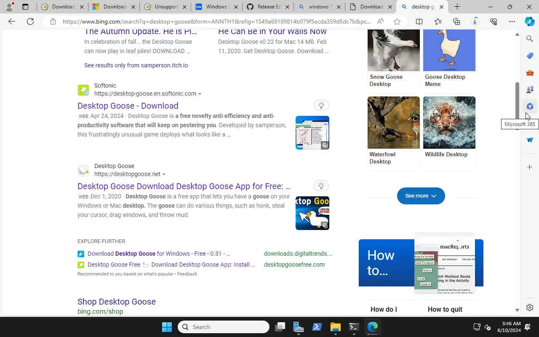Open the Downloads toolbar icon
Screen dimensions: 539x337
click(x=475, y=21)
